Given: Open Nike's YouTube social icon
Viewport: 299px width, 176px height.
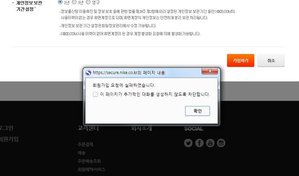Looking at the screenshot, I should (x=210, y=143).
